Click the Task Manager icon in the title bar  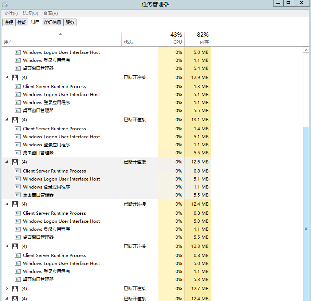(x=5, y=4)
